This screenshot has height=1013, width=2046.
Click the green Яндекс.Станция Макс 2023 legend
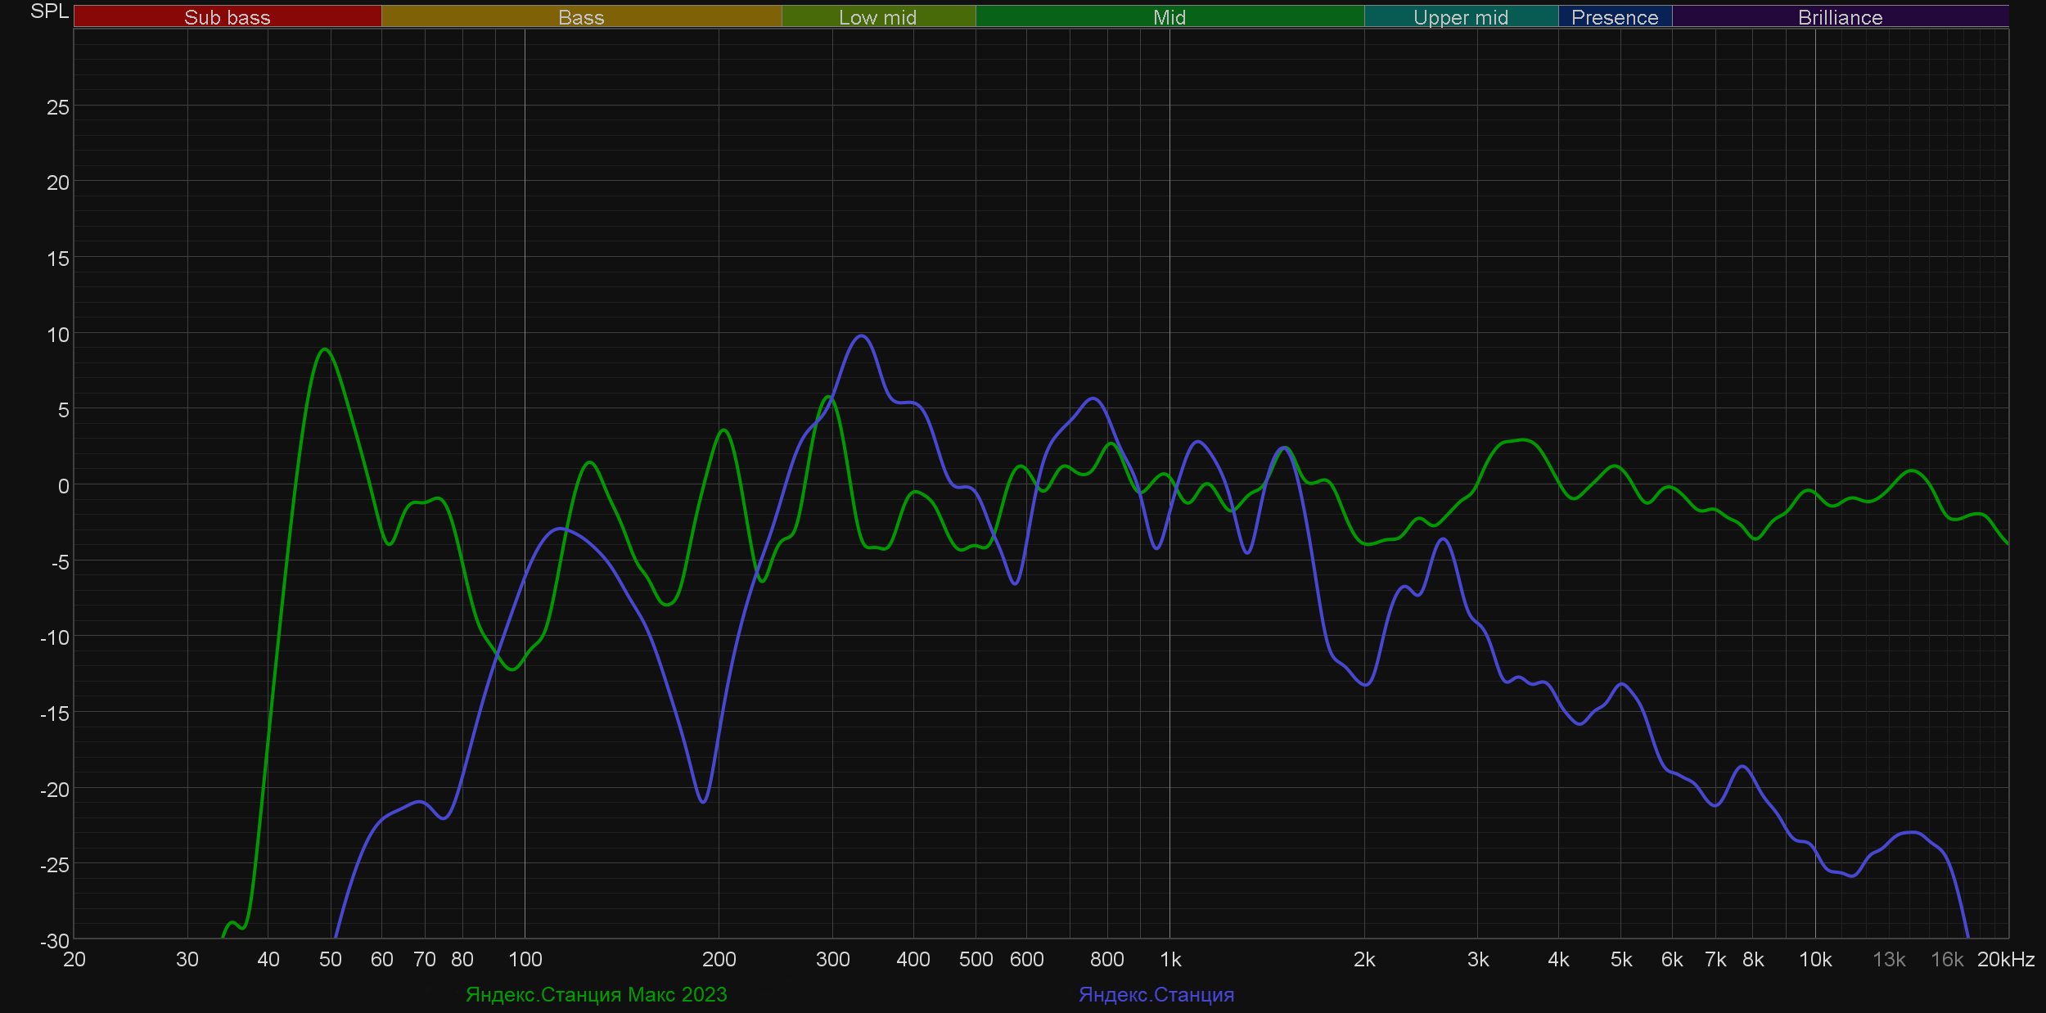pos(596,994)
